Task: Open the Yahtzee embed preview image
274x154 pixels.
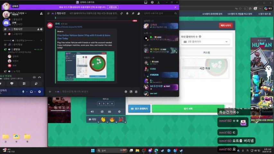Action: tap(86, 66)
